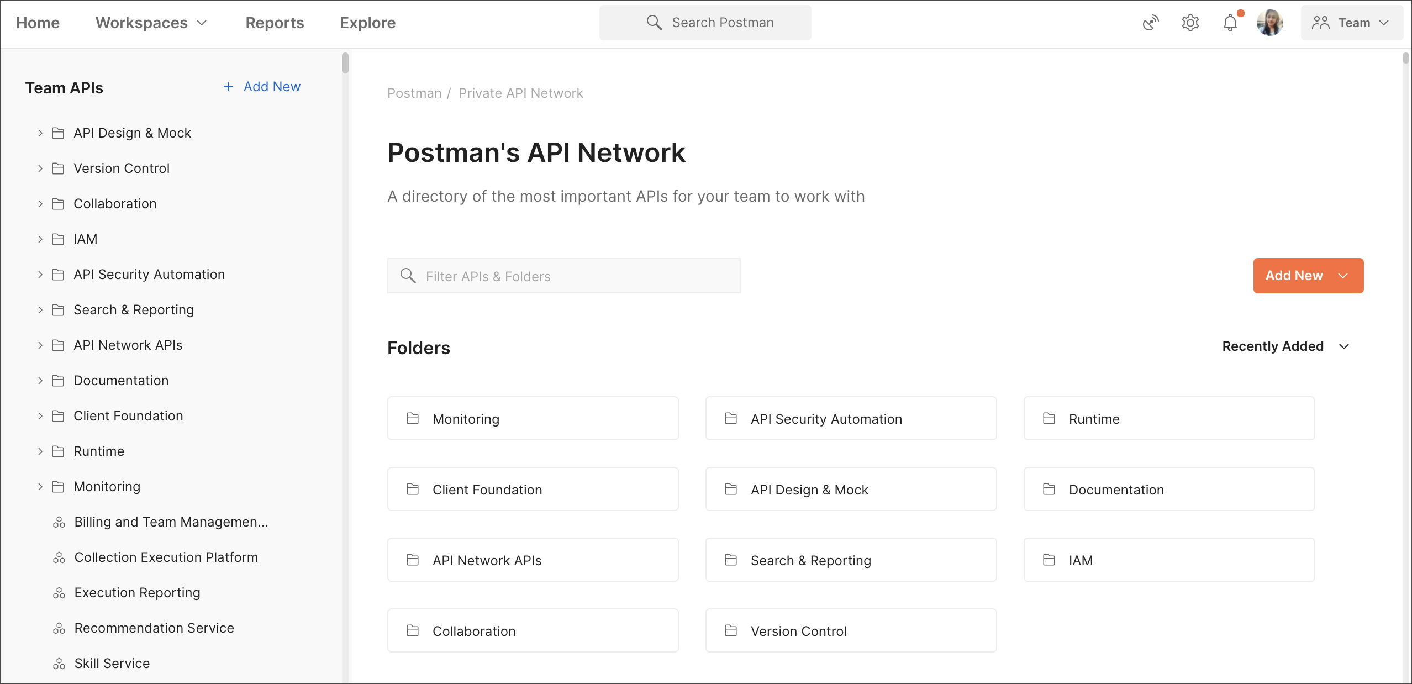Click folder icon on the Monitoring card
Screen dimensions: 1412x684
(413, 418)
